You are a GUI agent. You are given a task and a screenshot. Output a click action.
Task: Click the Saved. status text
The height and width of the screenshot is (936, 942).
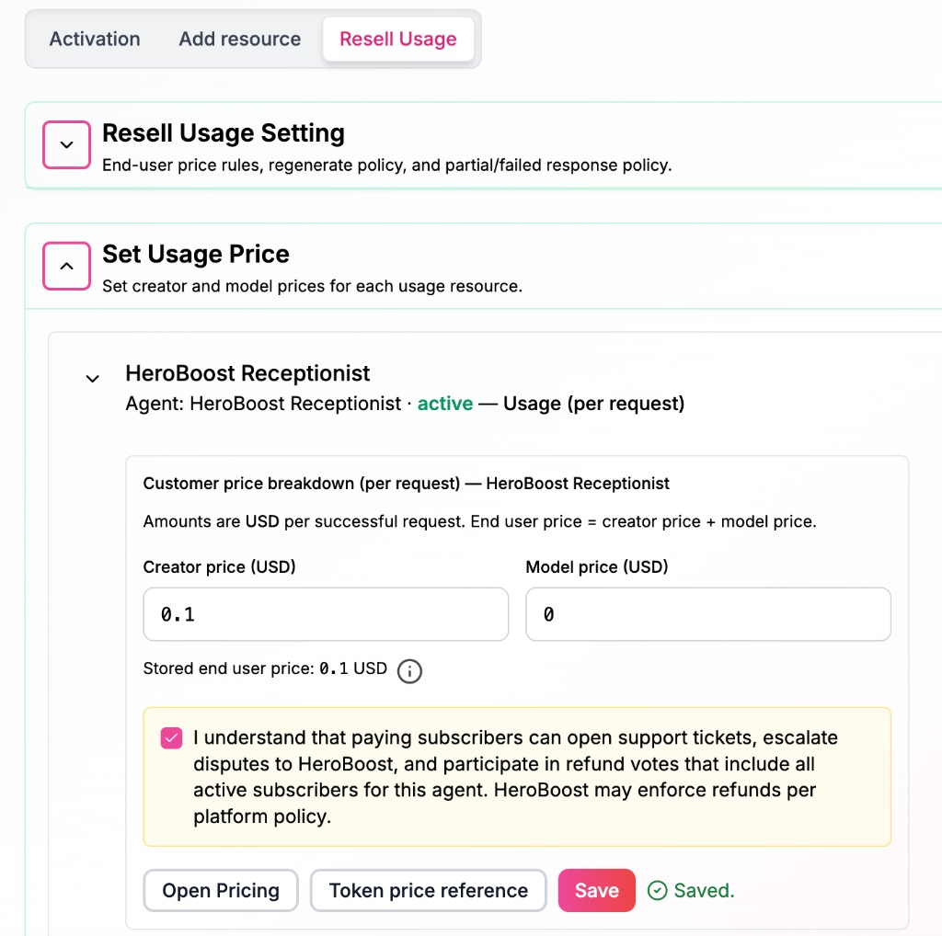pyautogui.click(x=704, y=890)
